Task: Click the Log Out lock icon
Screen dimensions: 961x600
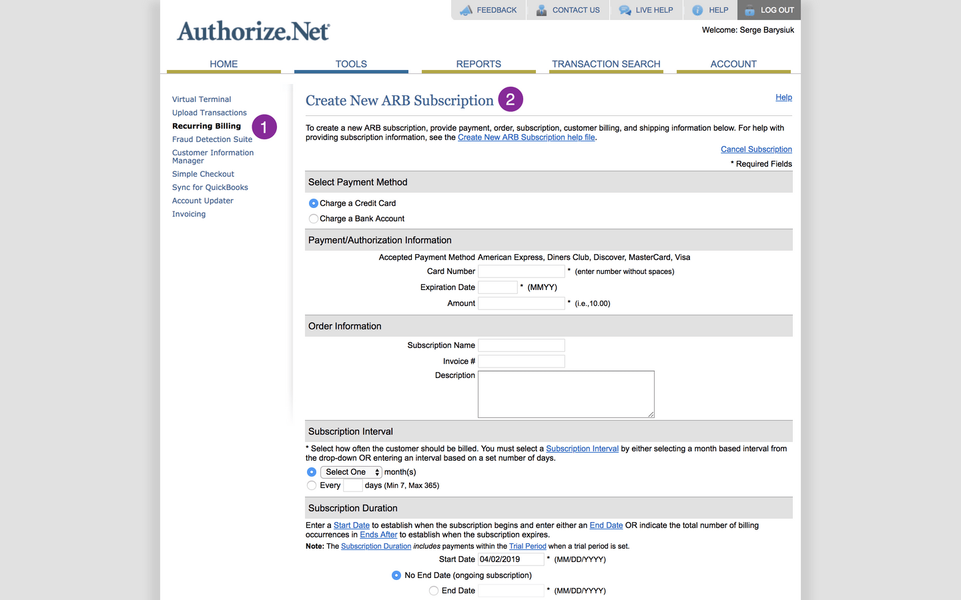Action: [x=749, y=10]
